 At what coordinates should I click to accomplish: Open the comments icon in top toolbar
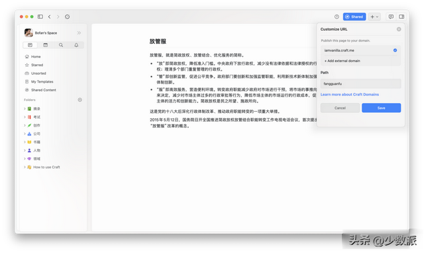click(x=391, y=17)
